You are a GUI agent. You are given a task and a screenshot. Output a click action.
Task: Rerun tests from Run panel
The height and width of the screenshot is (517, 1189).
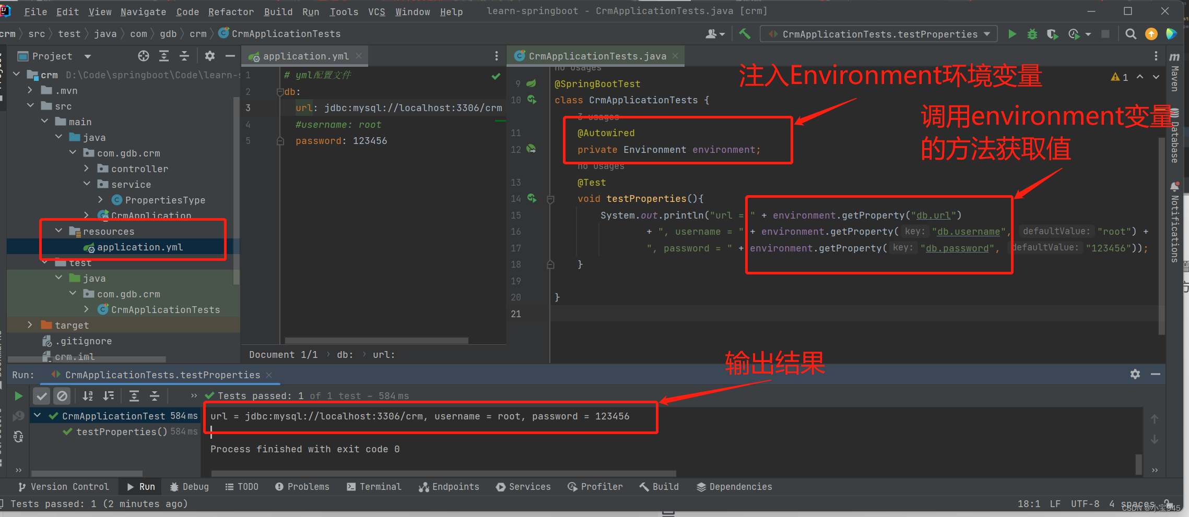(x=18, y=396)
